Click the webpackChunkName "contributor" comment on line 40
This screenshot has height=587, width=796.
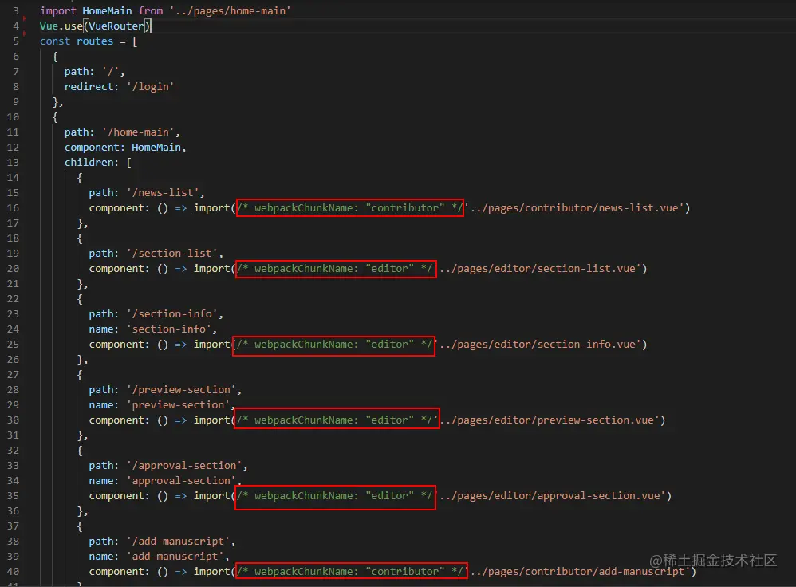(350, 572)
